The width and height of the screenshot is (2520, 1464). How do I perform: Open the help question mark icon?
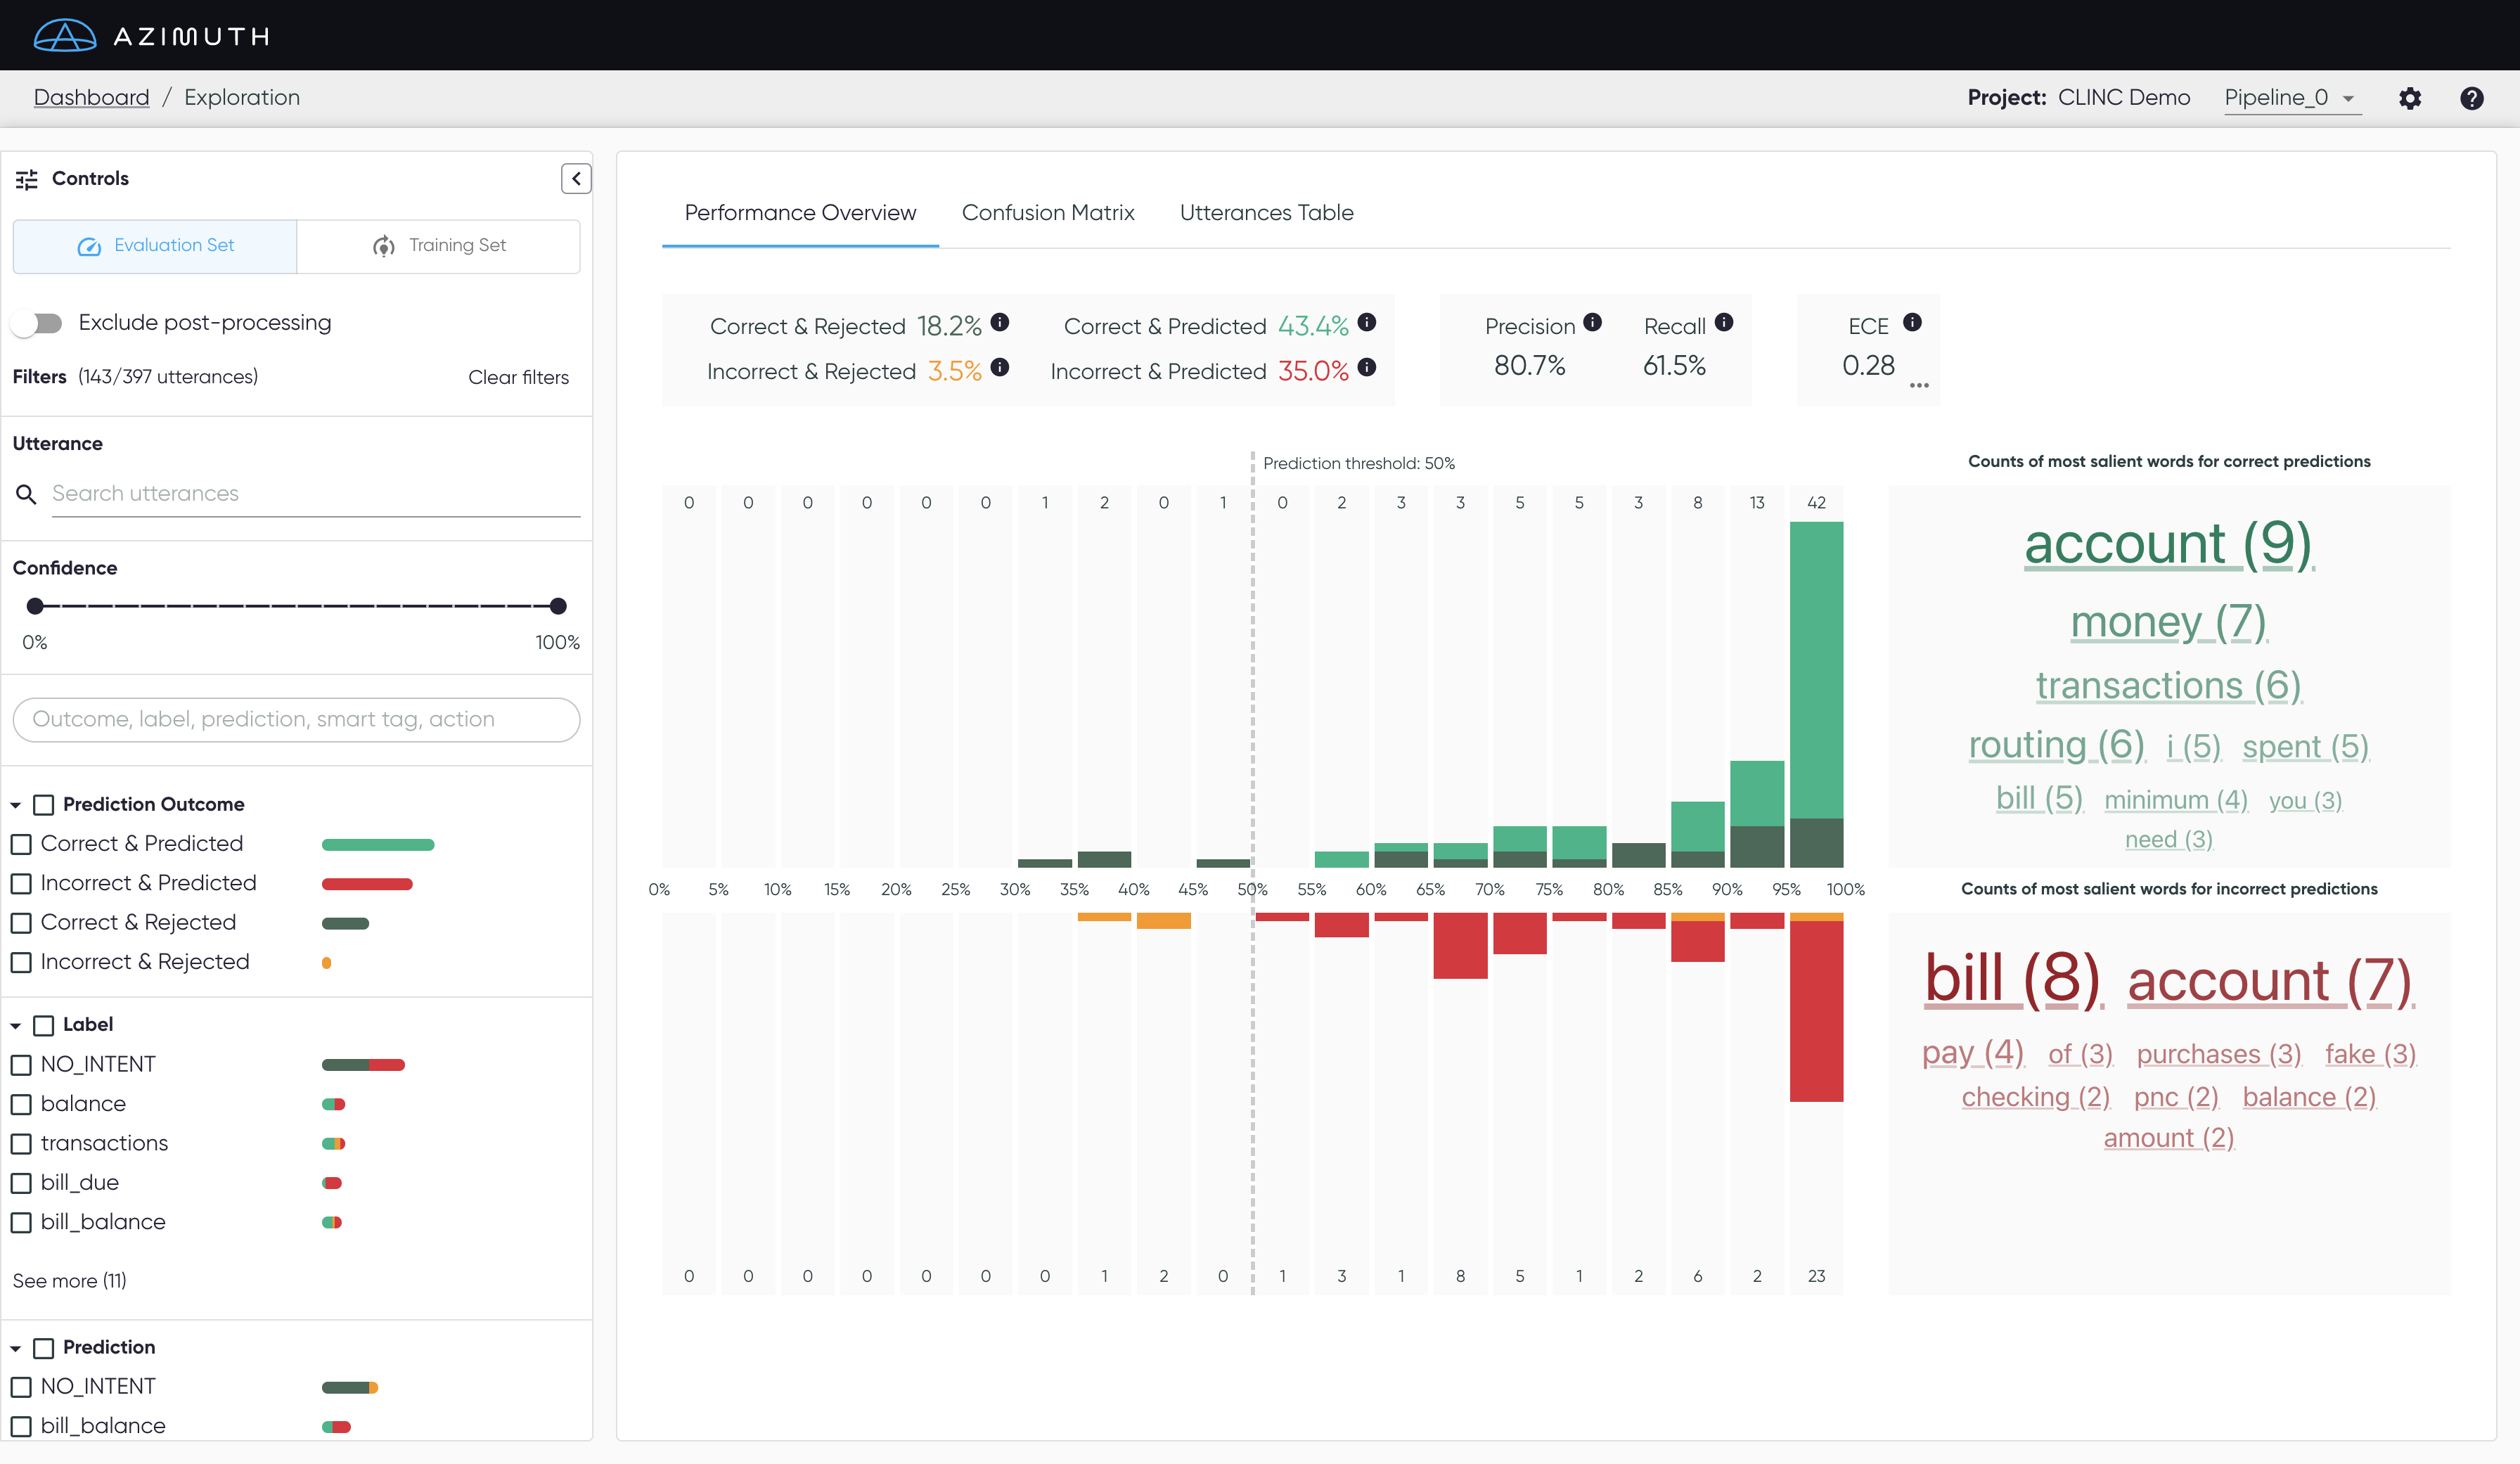[x=2472, y=98]
